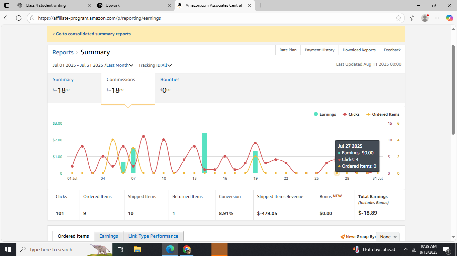Open the tab actions menu icon
Viewport: 457px width, 256px height.
pyautogui.click(x=7, y=5)
